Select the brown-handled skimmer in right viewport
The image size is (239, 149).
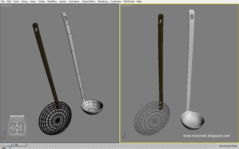(160, 61)
